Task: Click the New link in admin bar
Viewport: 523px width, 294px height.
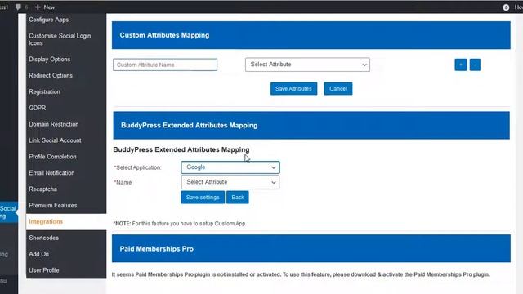Action: coord(49,7)
